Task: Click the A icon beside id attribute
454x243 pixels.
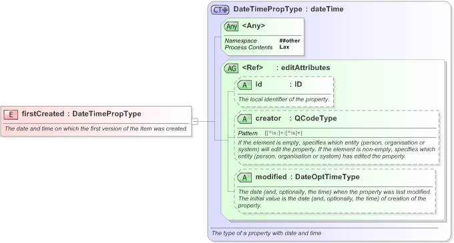Action: (244, 85)
